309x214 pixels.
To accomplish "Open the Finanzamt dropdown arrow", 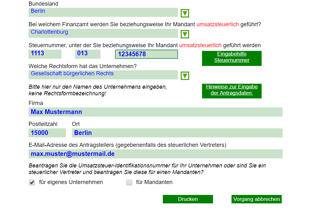I will (184, 34).
